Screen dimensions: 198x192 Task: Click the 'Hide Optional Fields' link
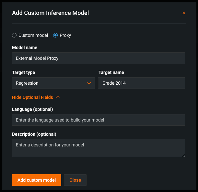32,97
